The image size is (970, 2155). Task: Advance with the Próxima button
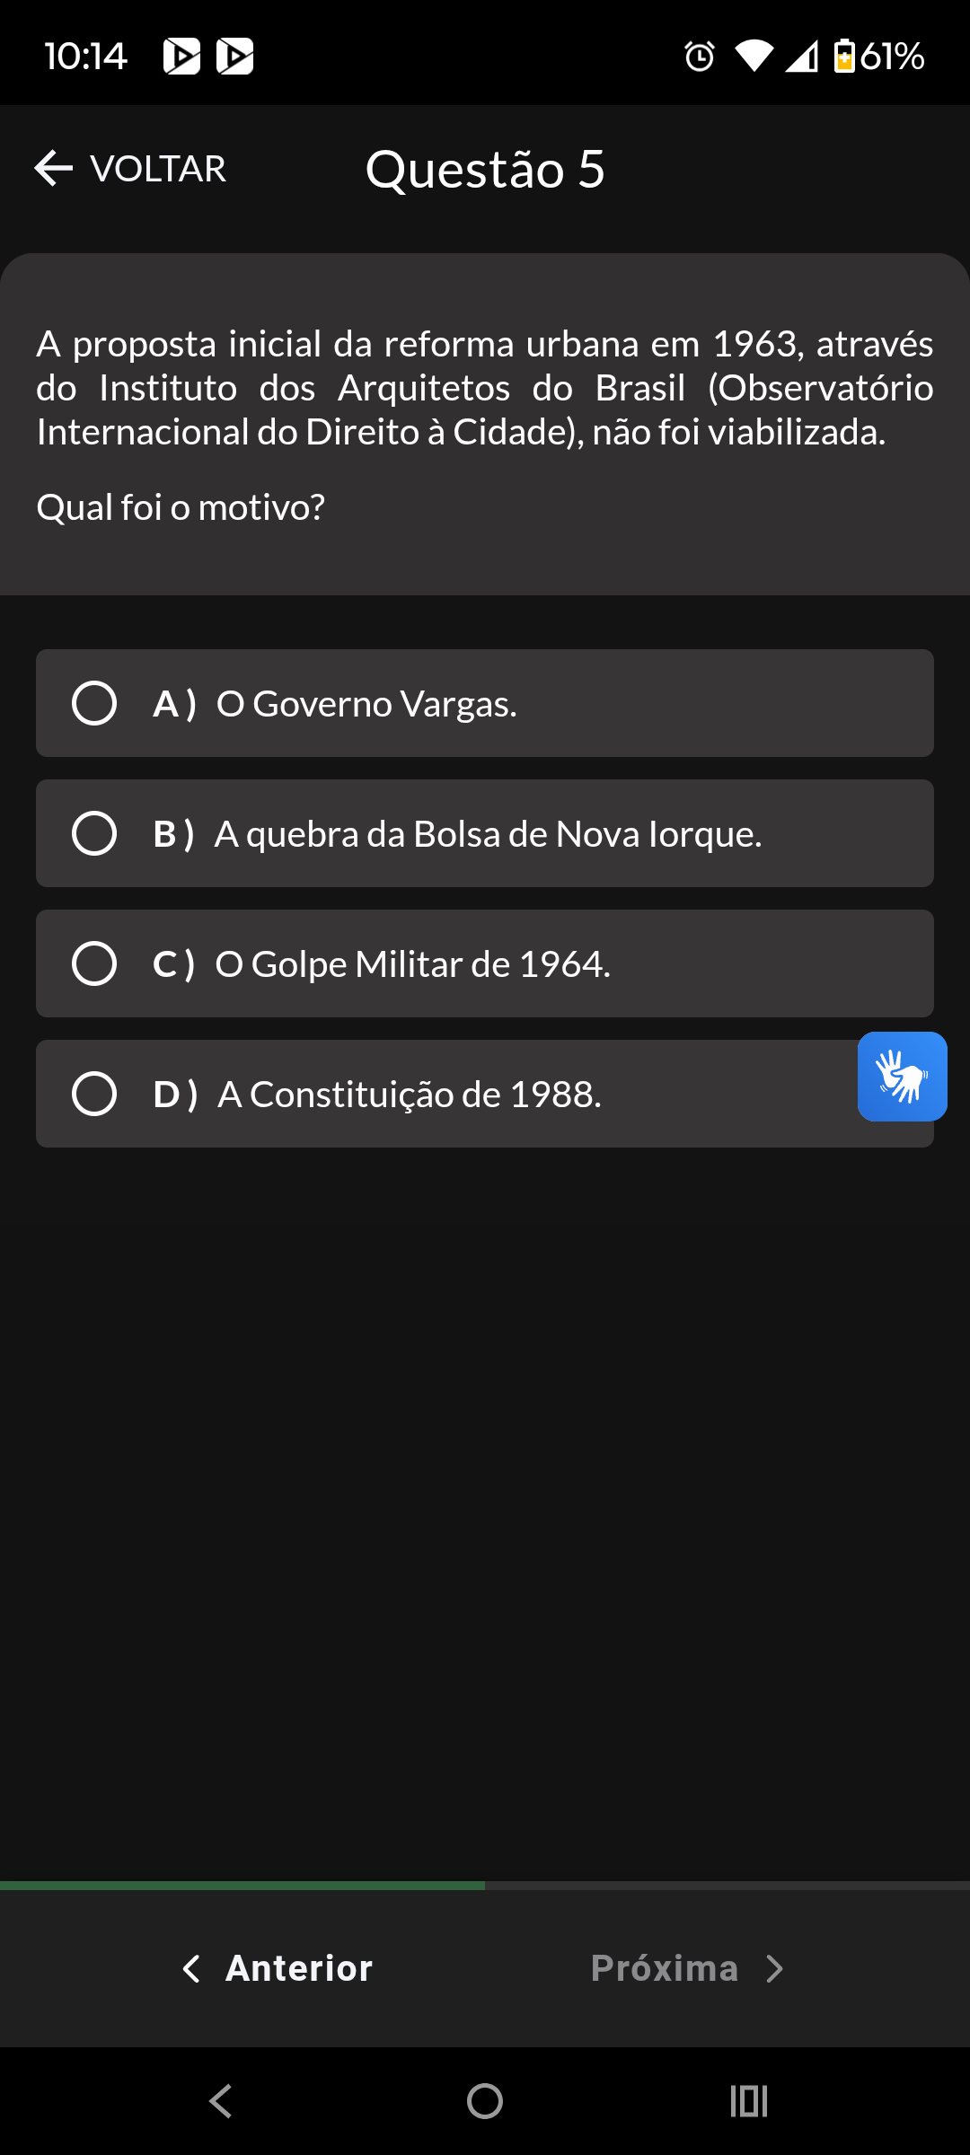[x=665, y=1968]
